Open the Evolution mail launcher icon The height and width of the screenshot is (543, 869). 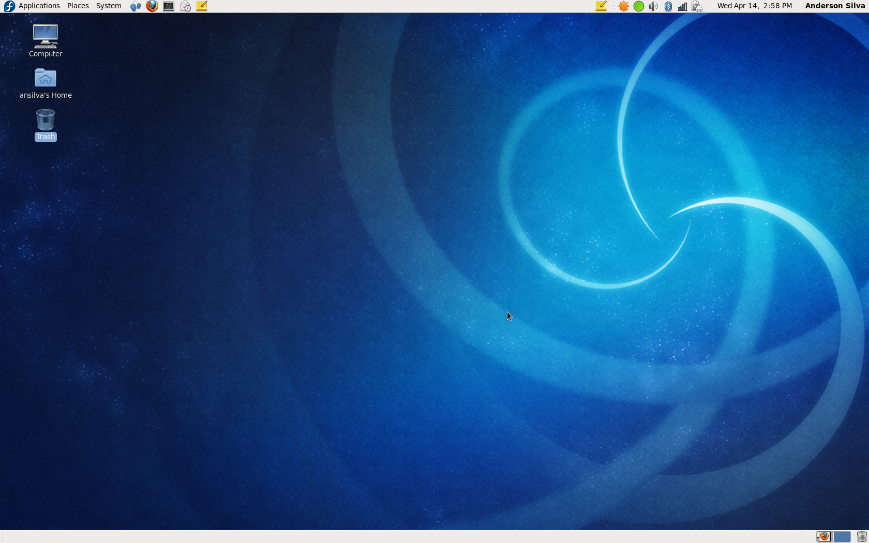click(x=185, y=6)
